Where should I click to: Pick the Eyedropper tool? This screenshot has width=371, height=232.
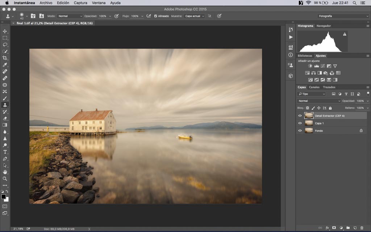(5, 65)
